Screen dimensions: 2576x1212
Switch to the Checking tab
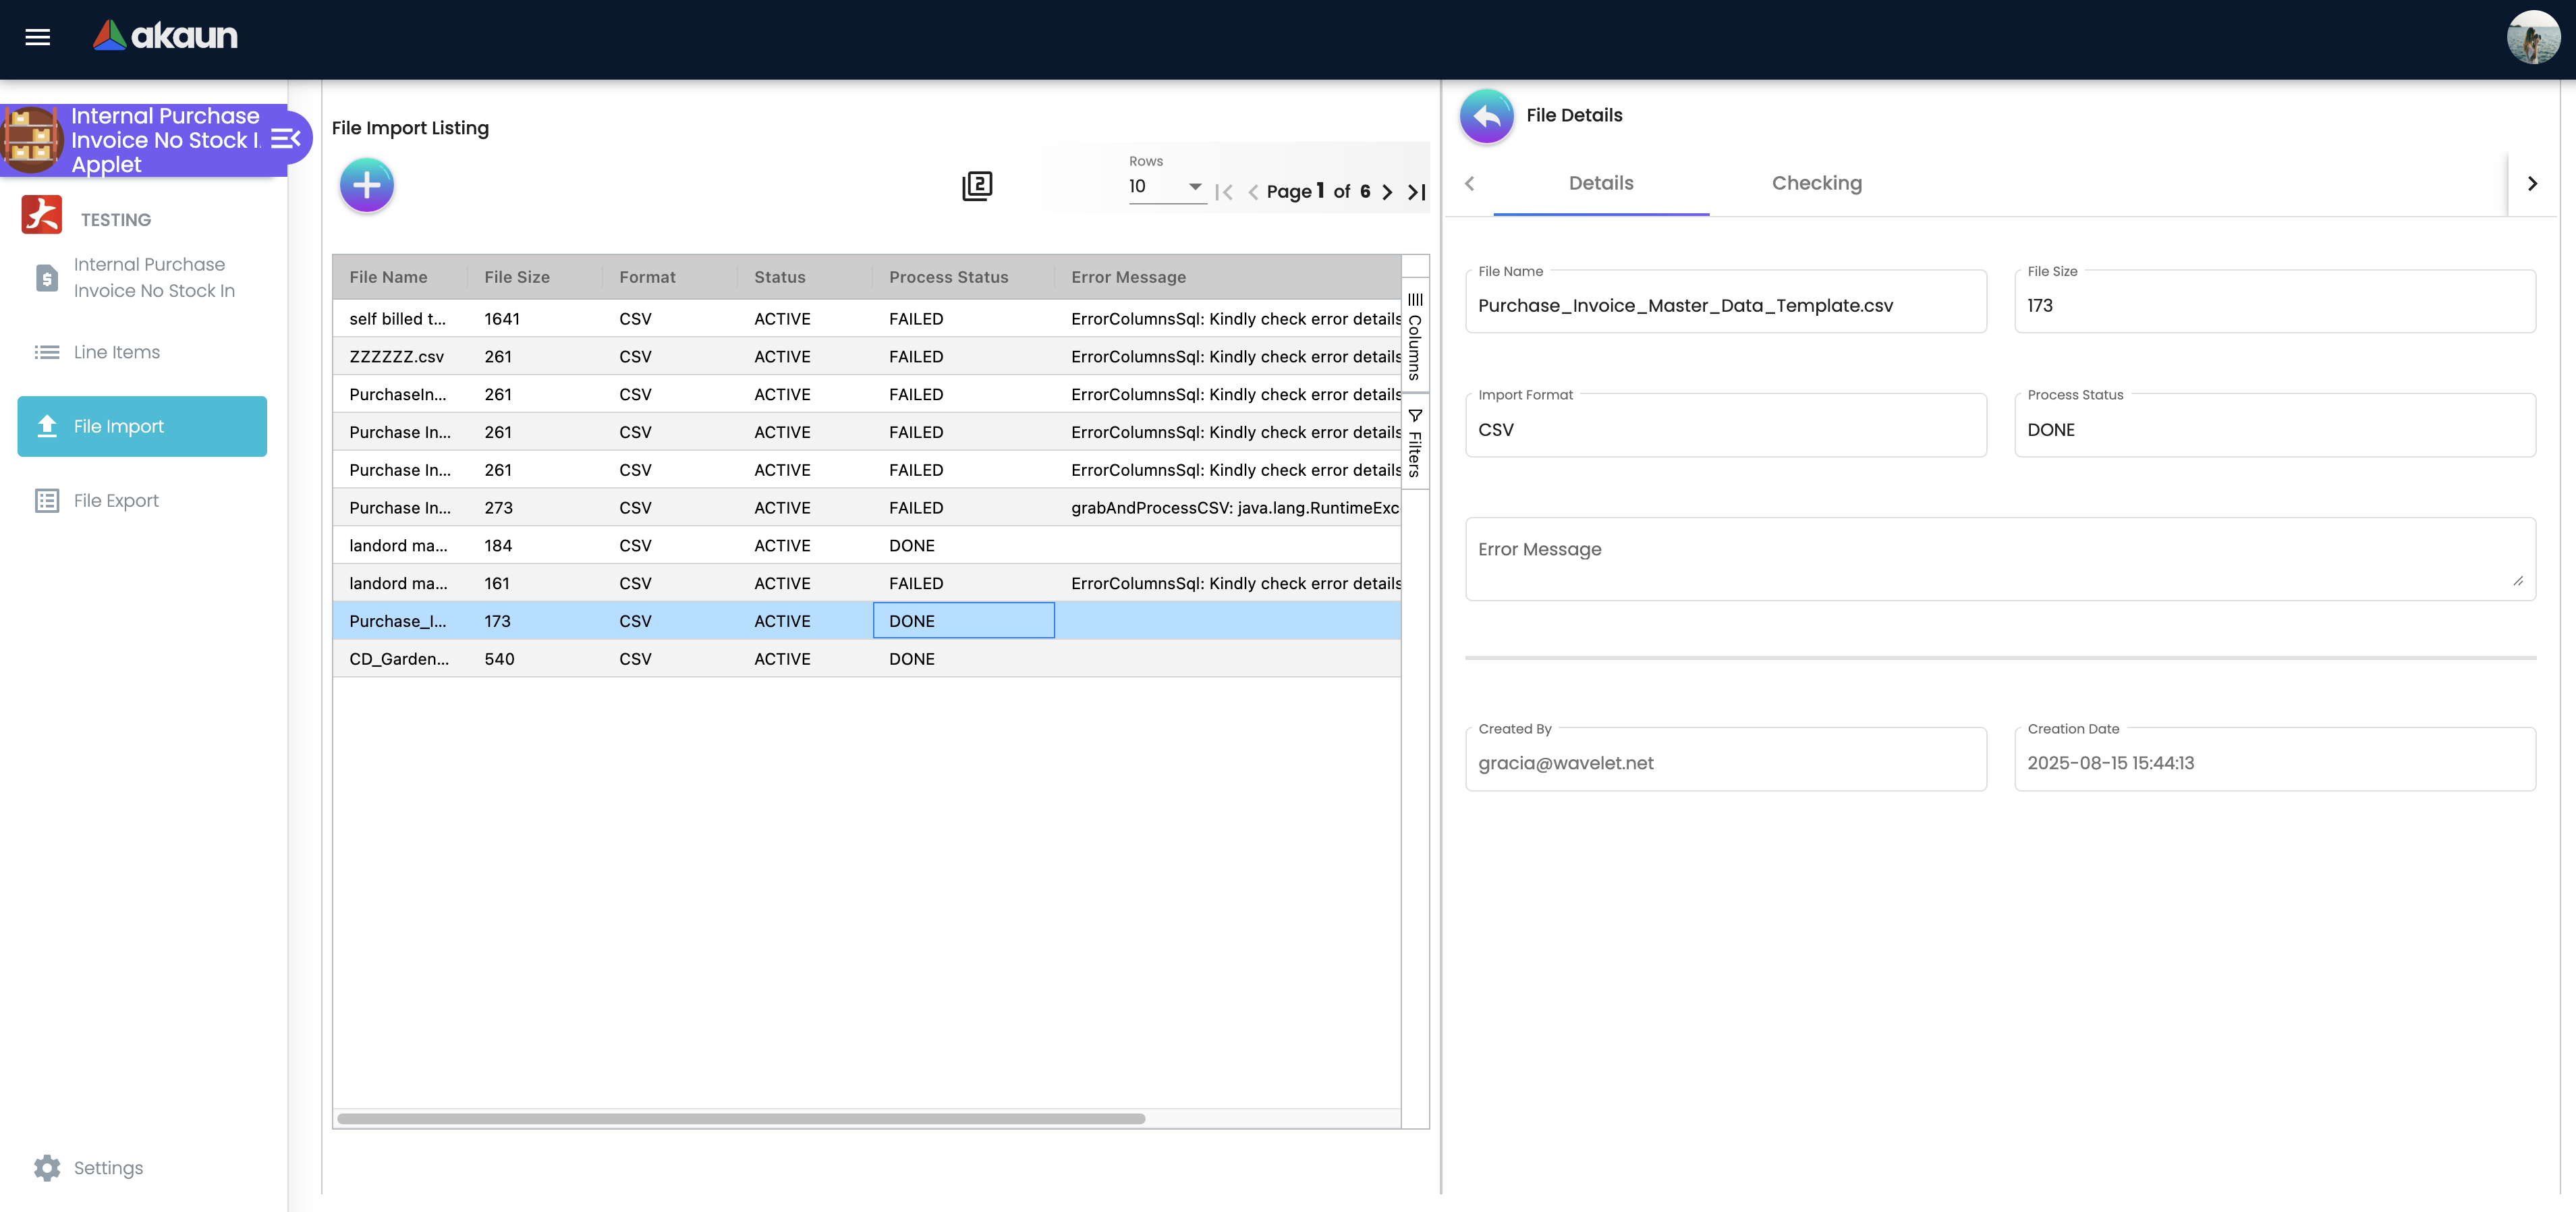(x=1817, y=184)
